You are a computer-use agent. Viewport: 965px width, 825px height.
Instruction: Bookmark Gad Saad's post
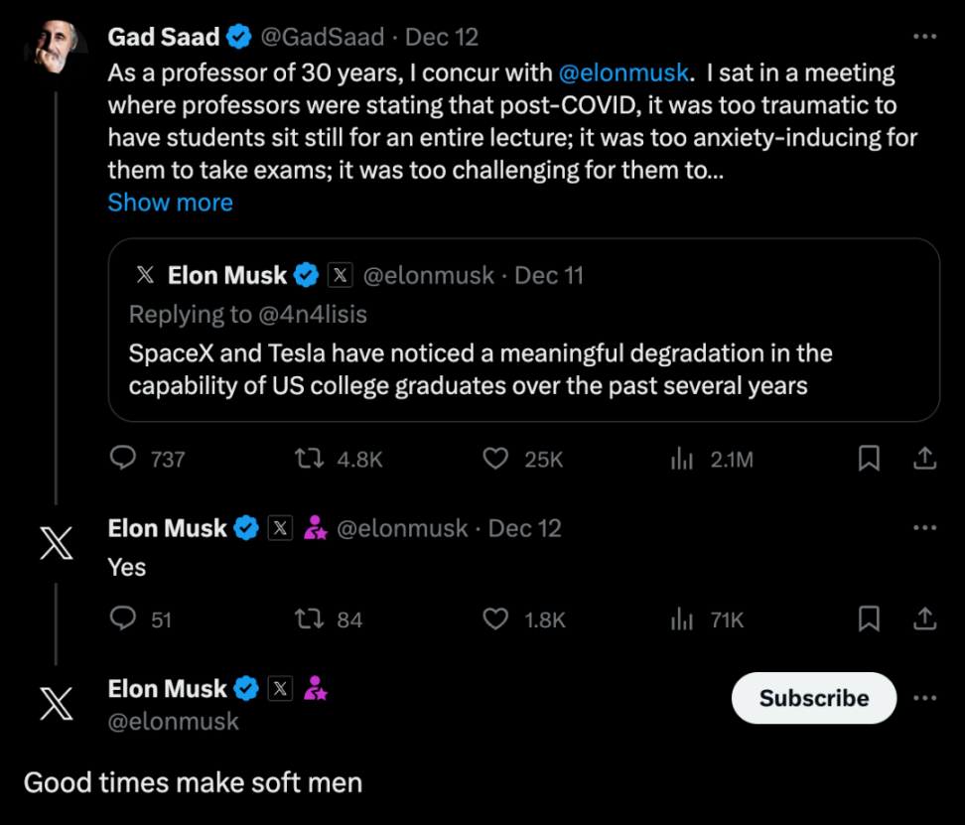point(869,458)
